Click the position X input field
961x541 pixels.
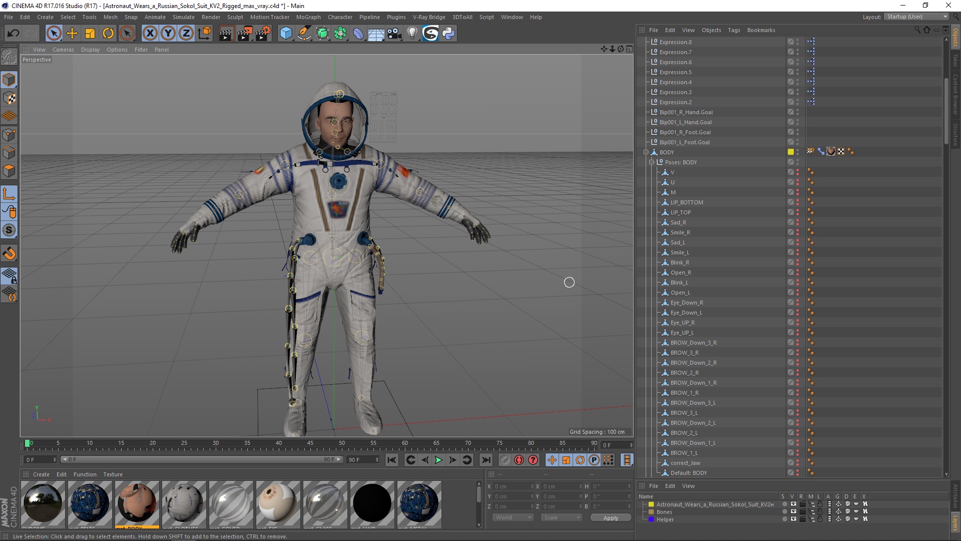(513, 486)
